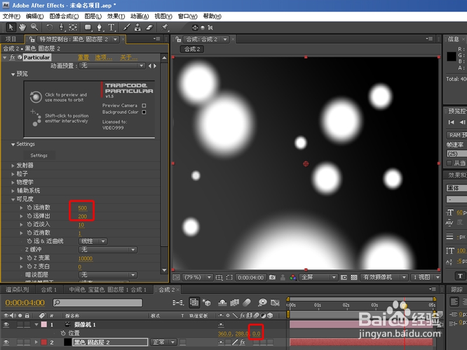Expand the 辅助系统 group
Viewport: 467px width, 350px height.
tap(13, 191)
